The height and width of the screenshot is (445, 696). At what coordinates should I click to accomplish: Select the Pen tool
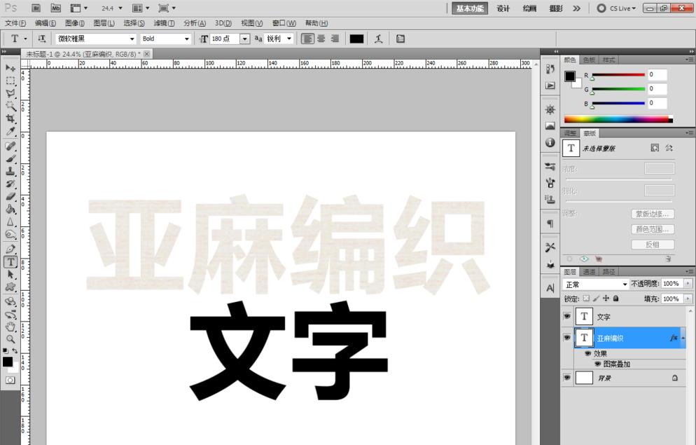pyautogui.click(x=10, y=249)
